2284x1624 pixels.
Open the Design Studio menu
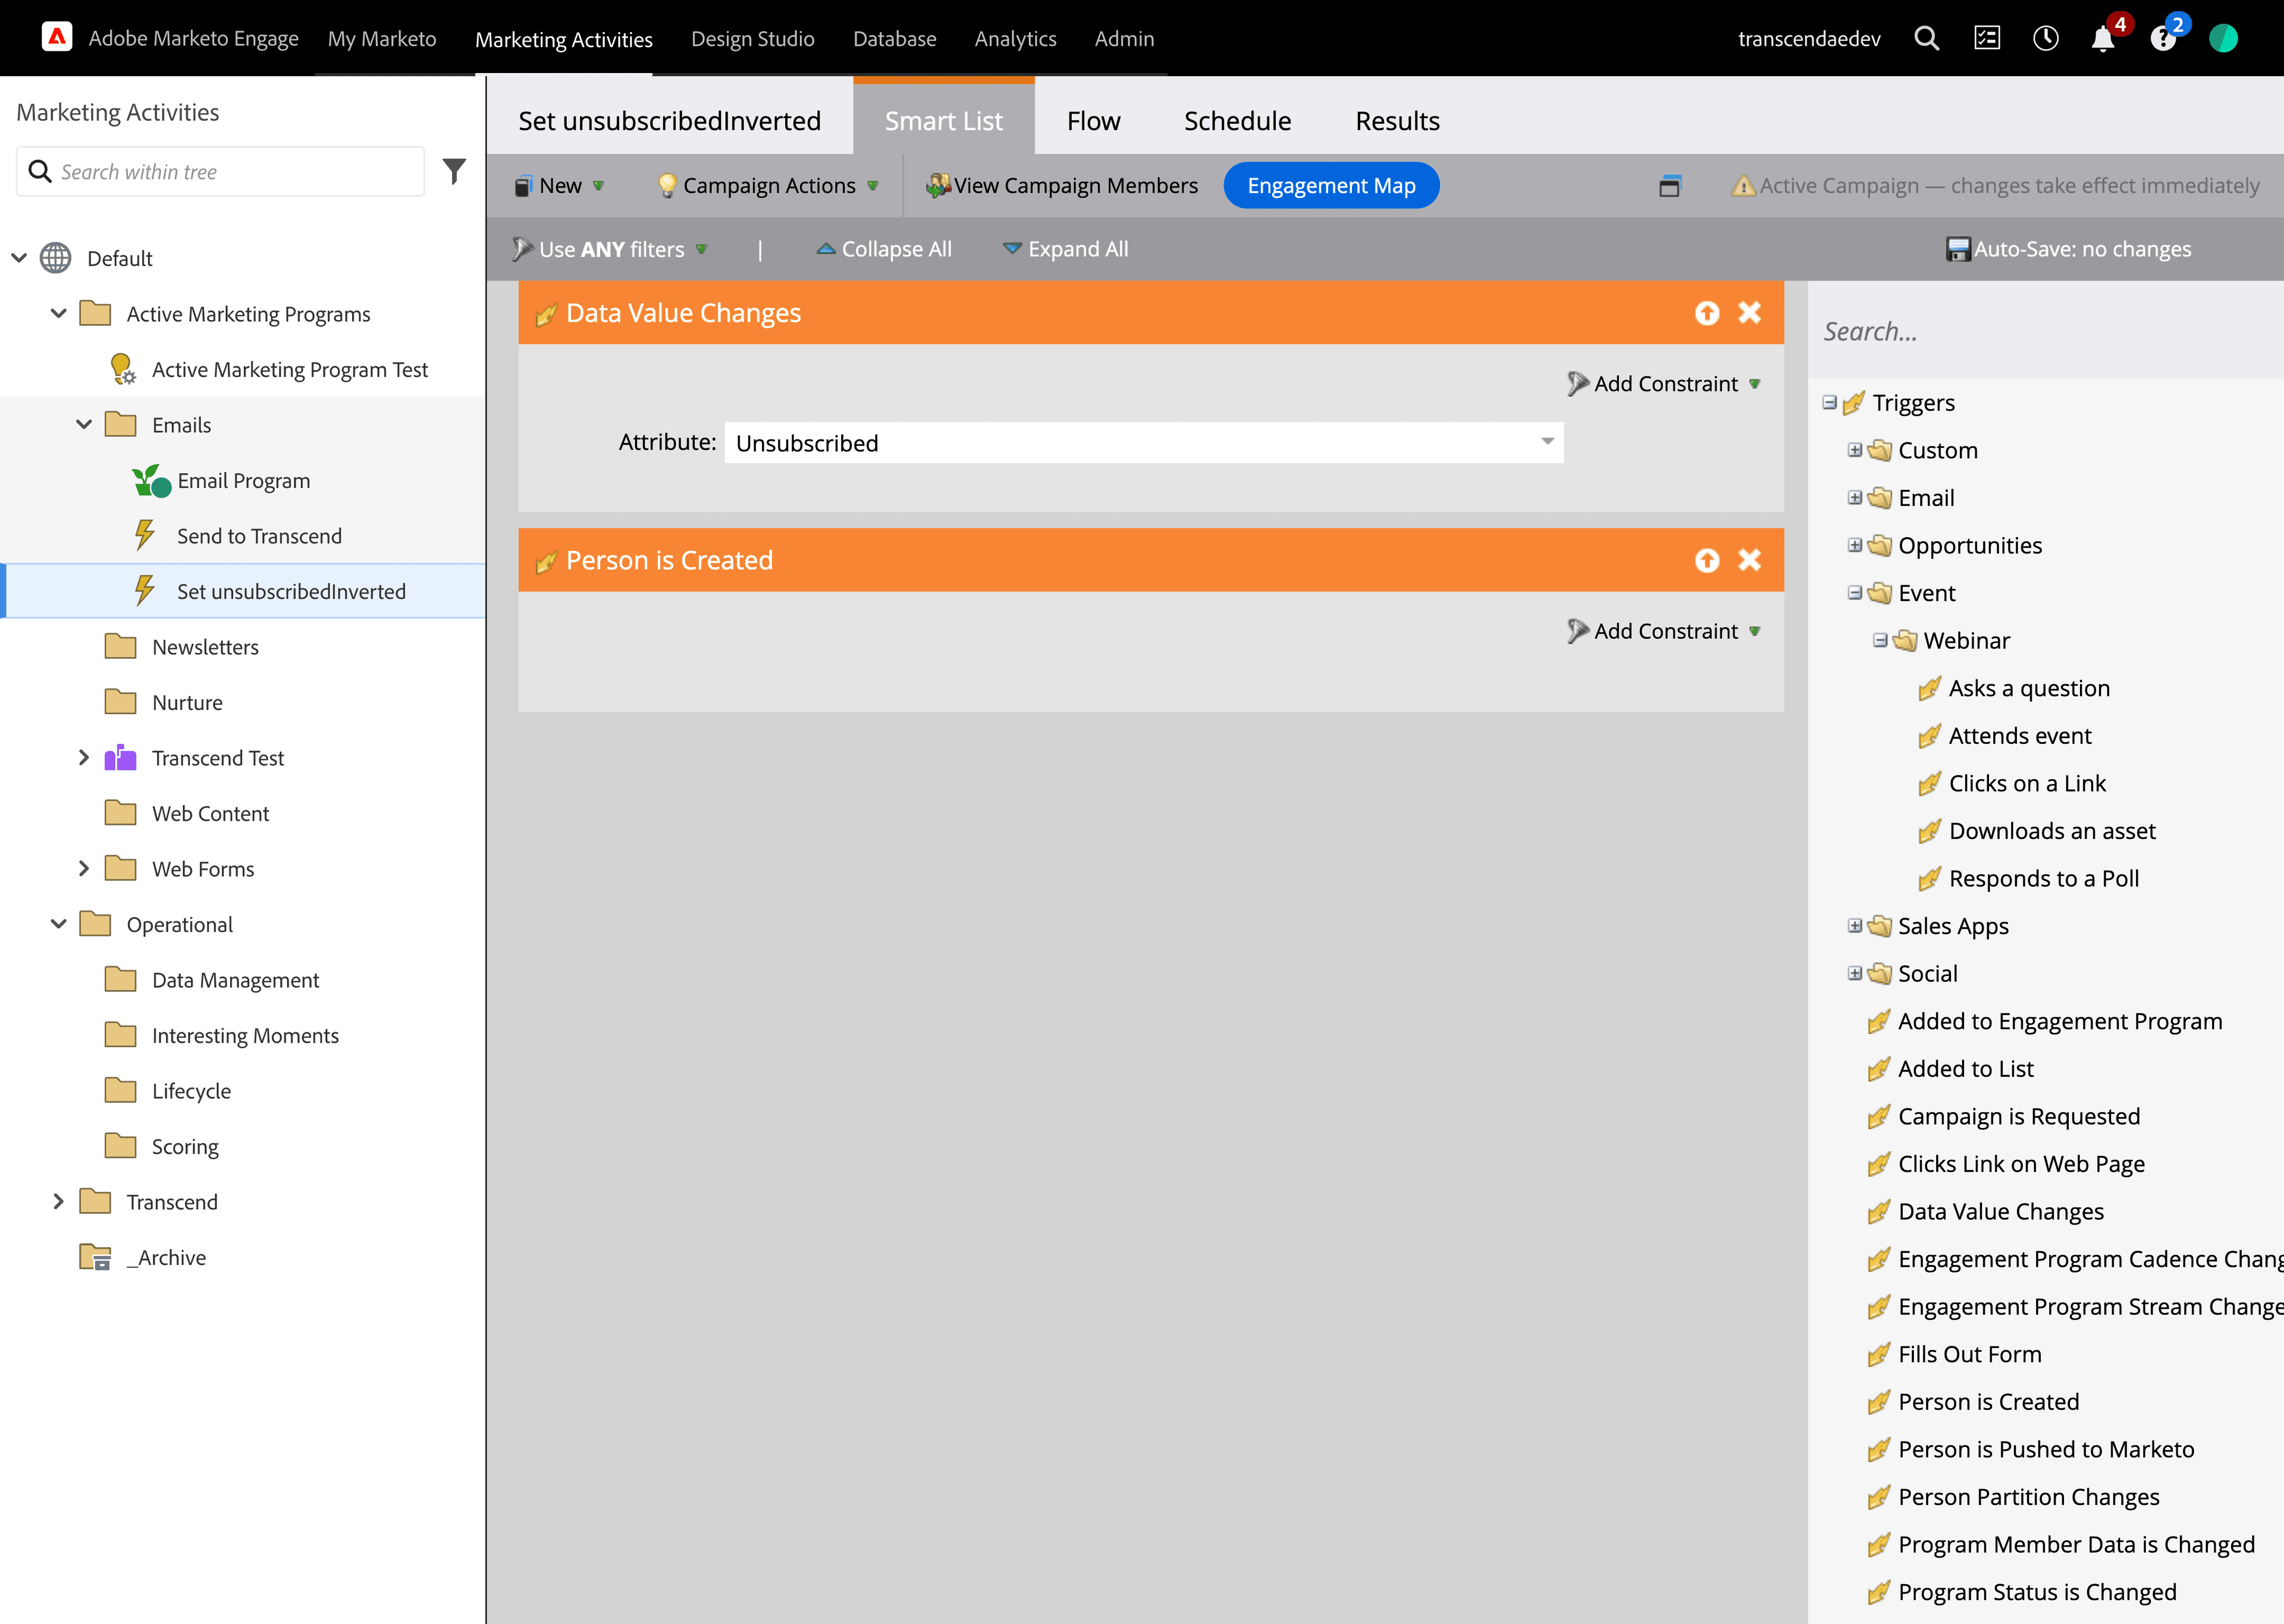(x=752, y=39)
